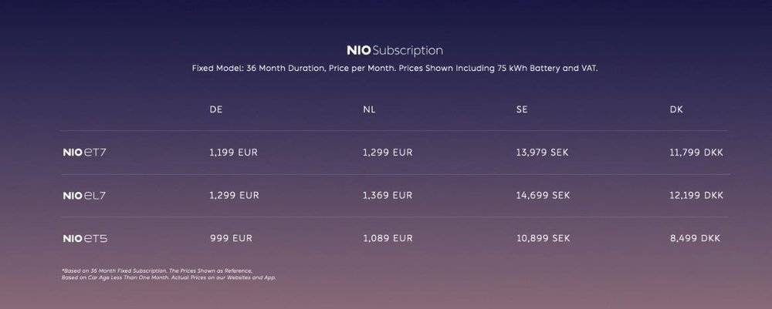Click the 8,499 DKK price

(695, 238)
